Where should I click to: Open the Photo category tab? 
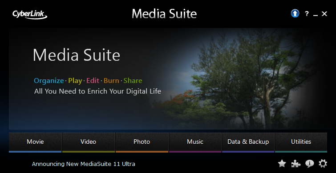tap(142, 142)
